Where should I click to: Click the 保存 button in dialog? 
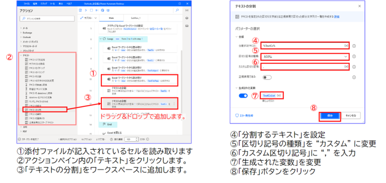330,116
